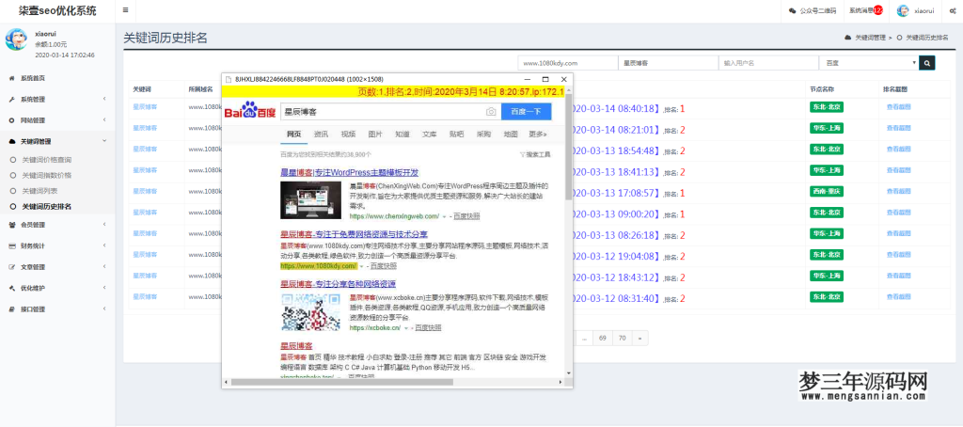Click the icon beside 接口管理
Screen dimensions: 963x427
point(11,309)
